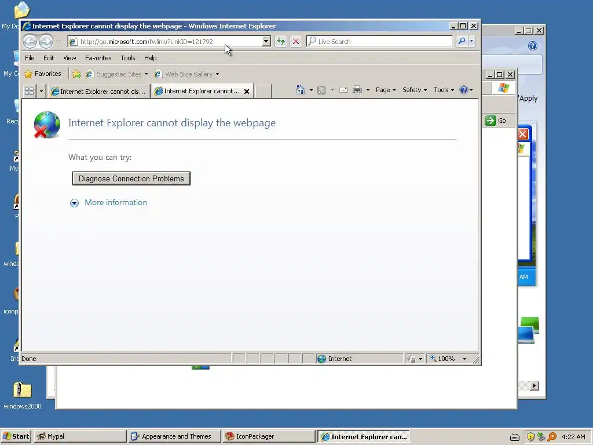This screenshot has height=445, width=593.
Task: Click the Back navigation arrow
Action: [30, 41]
